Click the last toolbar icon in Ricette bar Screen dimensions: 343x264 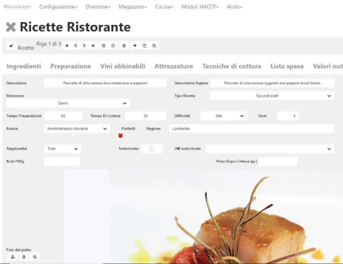coord(154,45)
